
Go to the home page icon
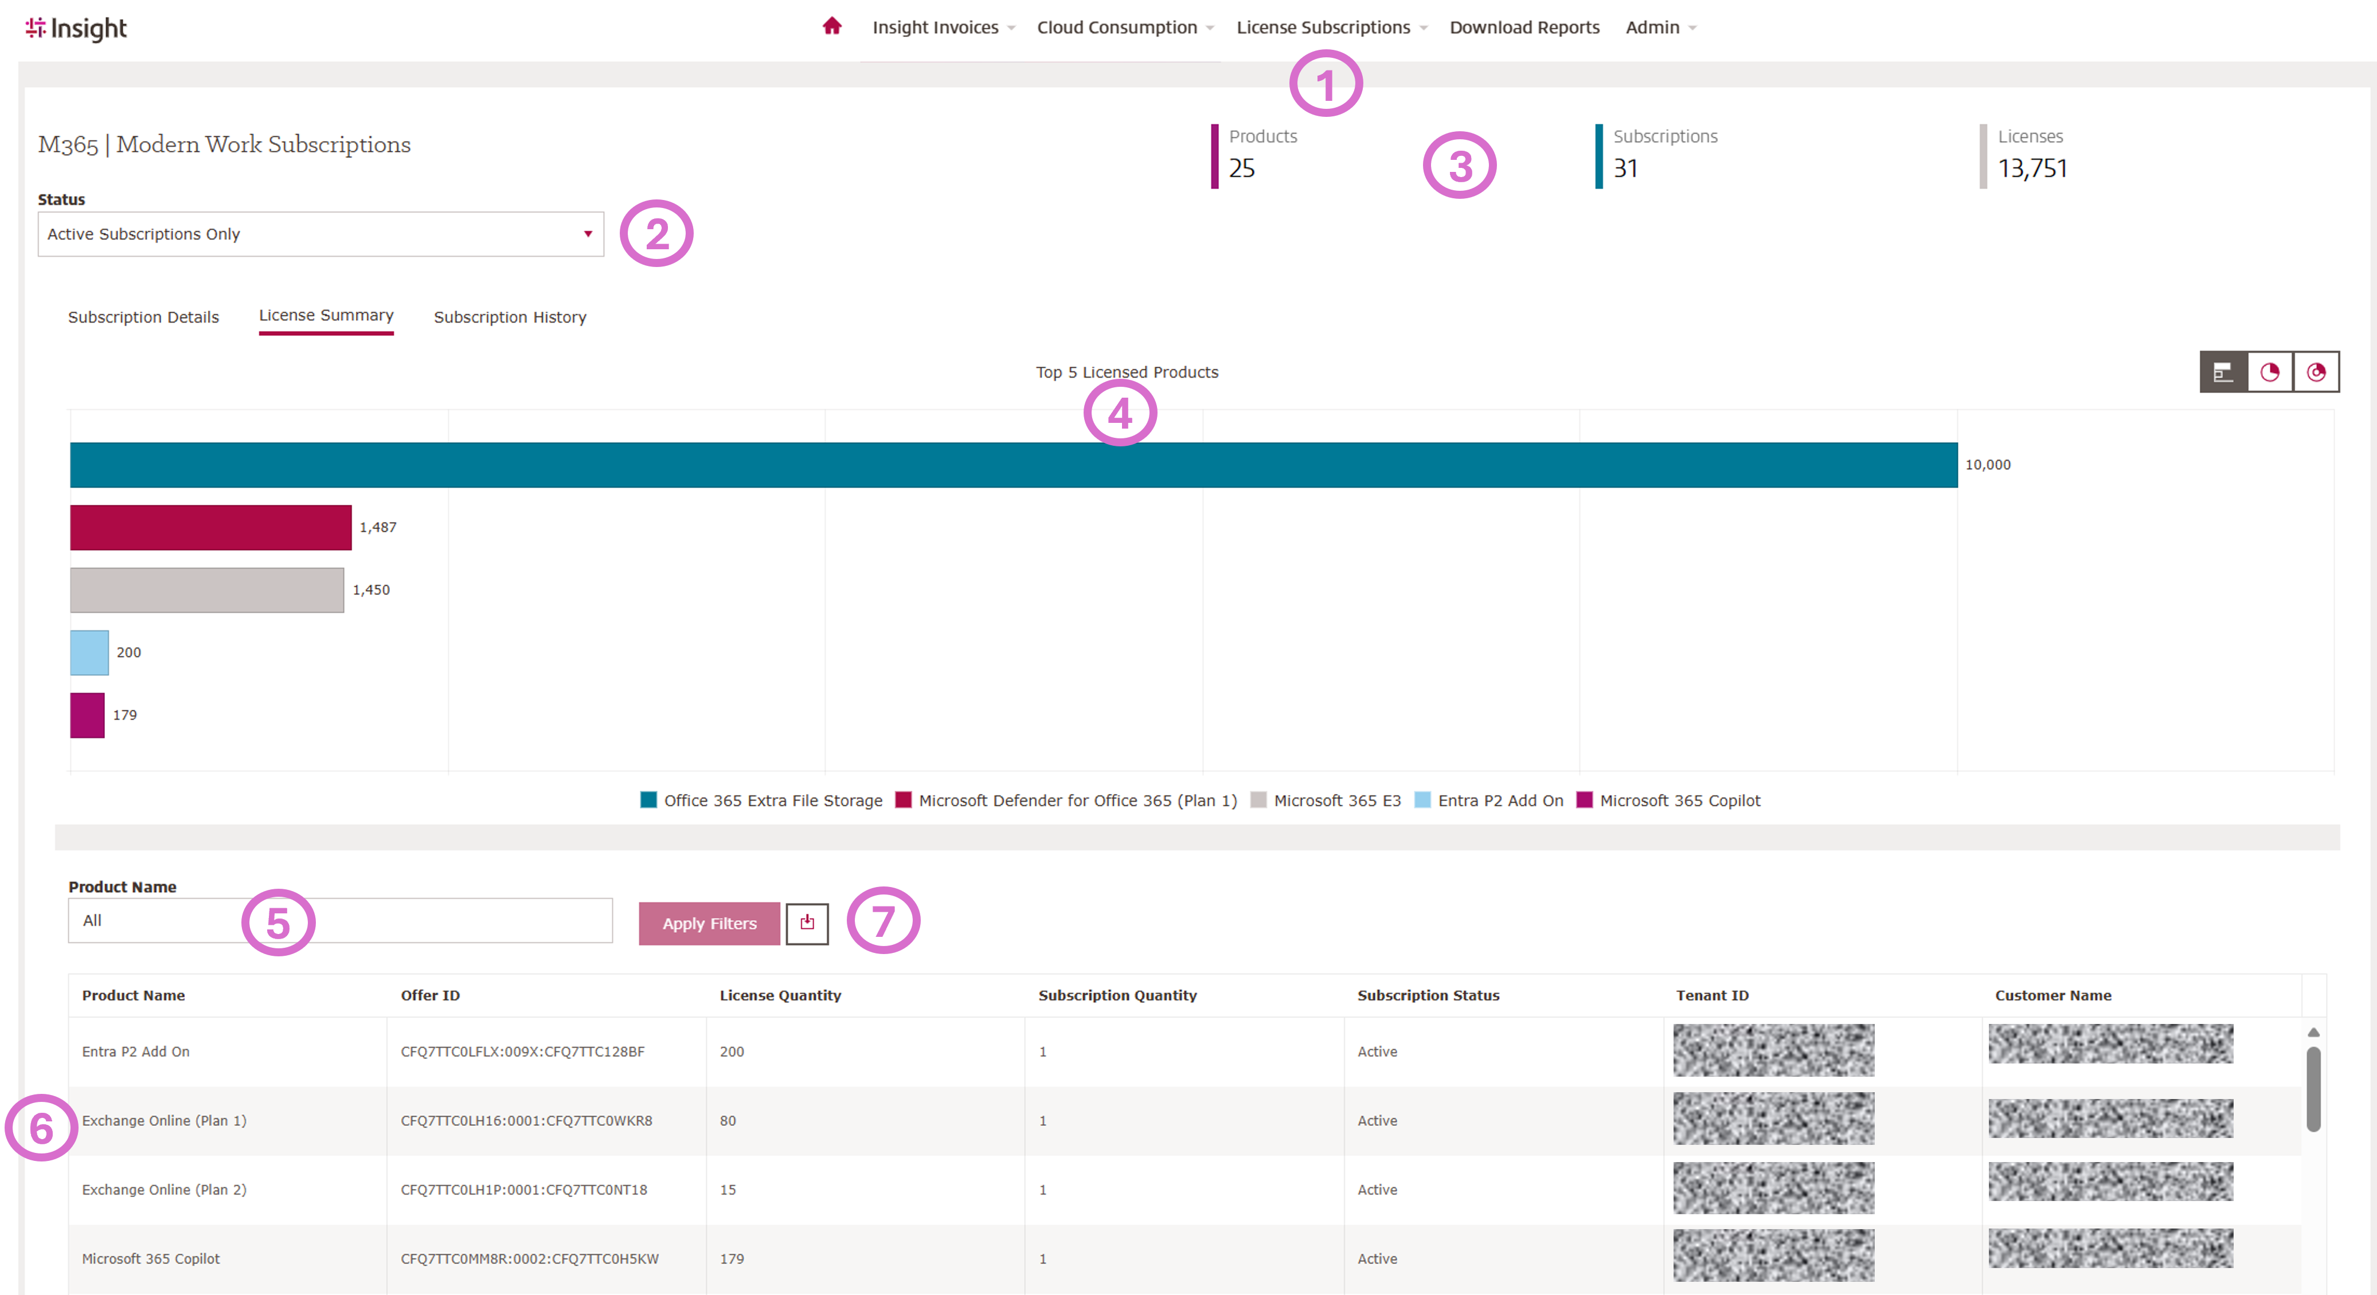pyautogui.click(x=831, y=26)
